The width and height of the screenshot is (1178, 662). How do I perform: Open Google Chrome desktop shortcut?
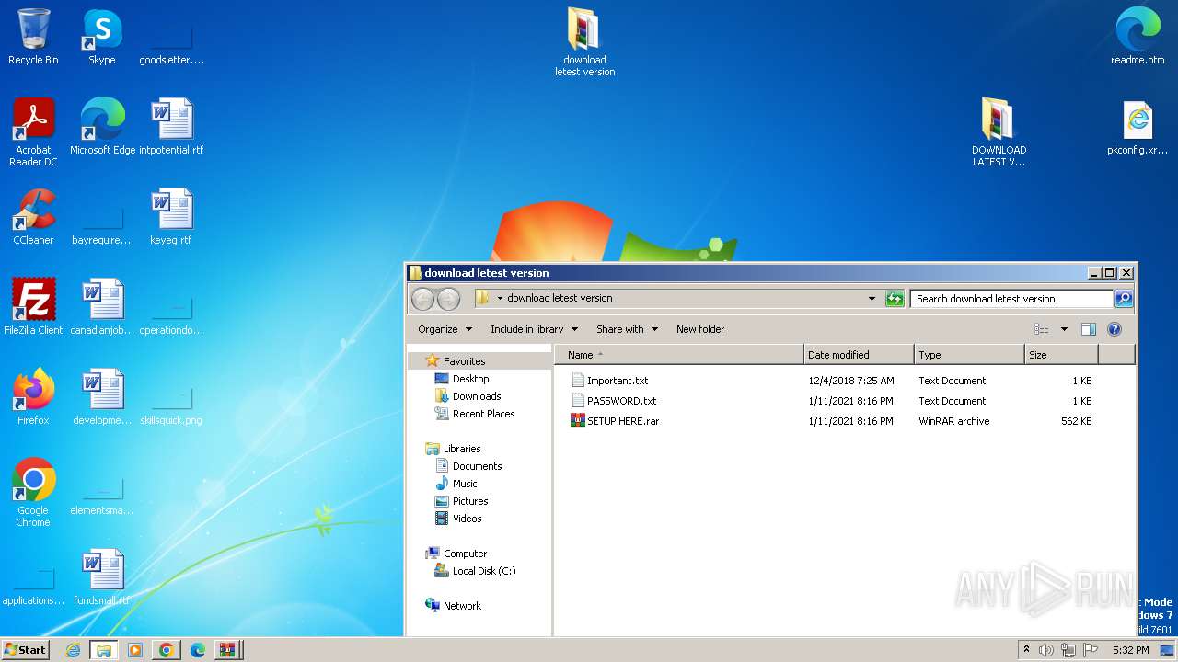33,493
